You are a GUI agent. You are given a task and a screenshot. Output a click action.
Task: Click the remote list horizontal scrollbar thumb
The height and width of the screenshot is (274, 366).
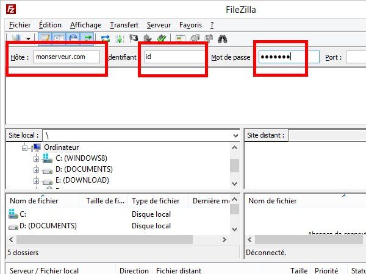[309, 239]
